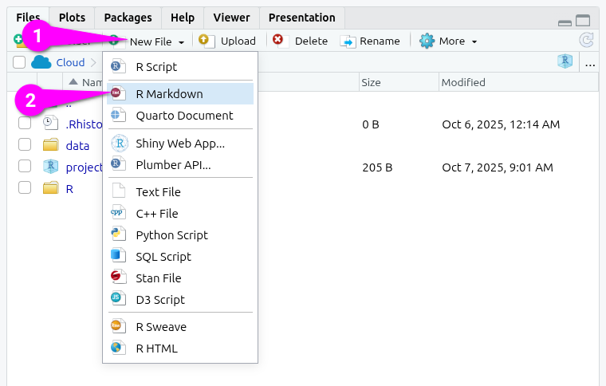606x386 pixels.
Task: Switch to the Files tab
Action: [28, 18]
